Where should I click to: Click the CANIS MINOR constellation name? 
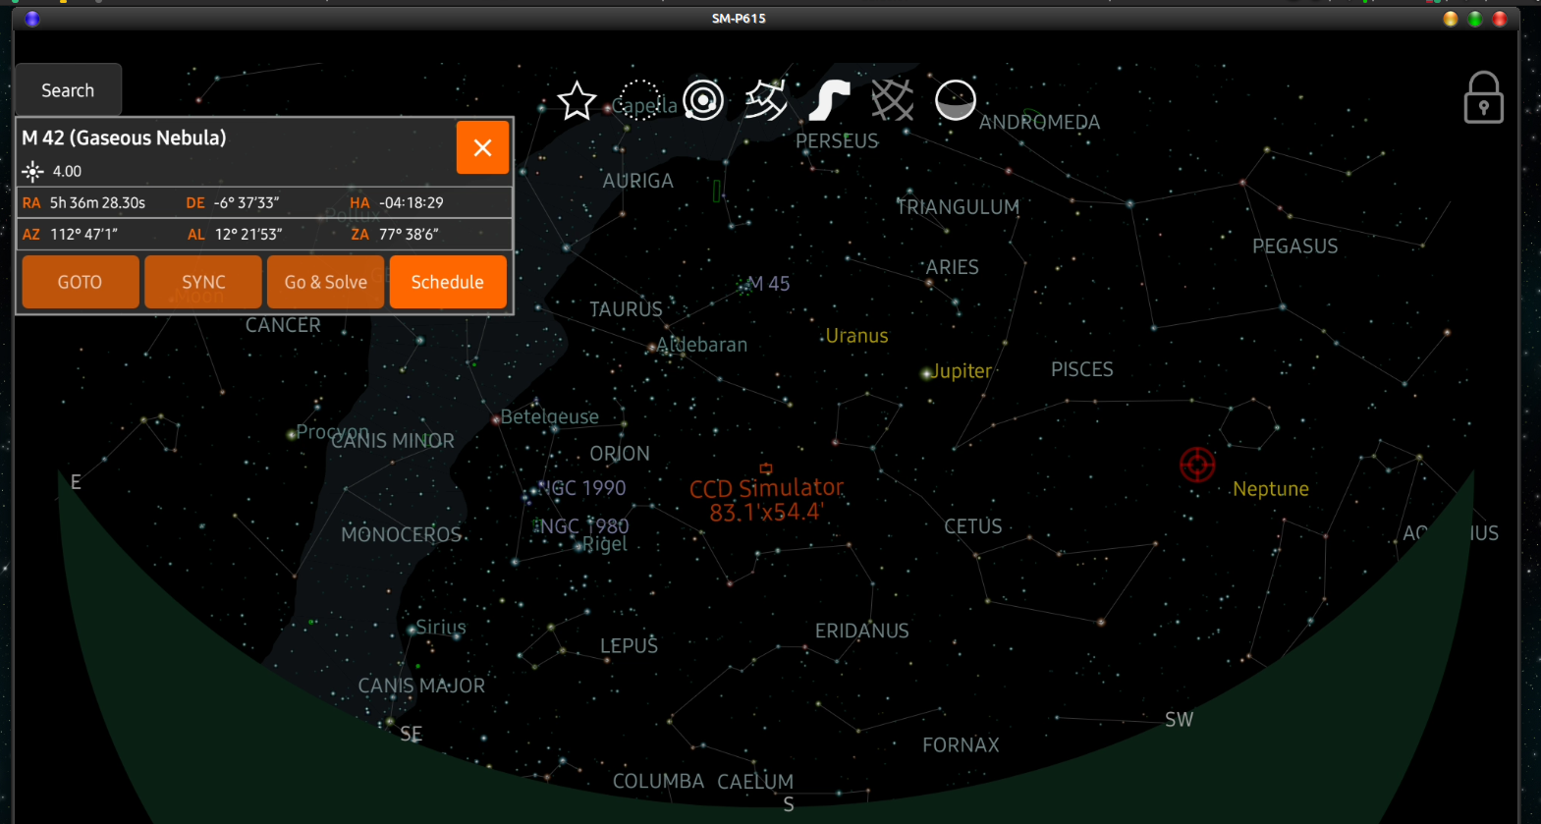tap(393, 441)
